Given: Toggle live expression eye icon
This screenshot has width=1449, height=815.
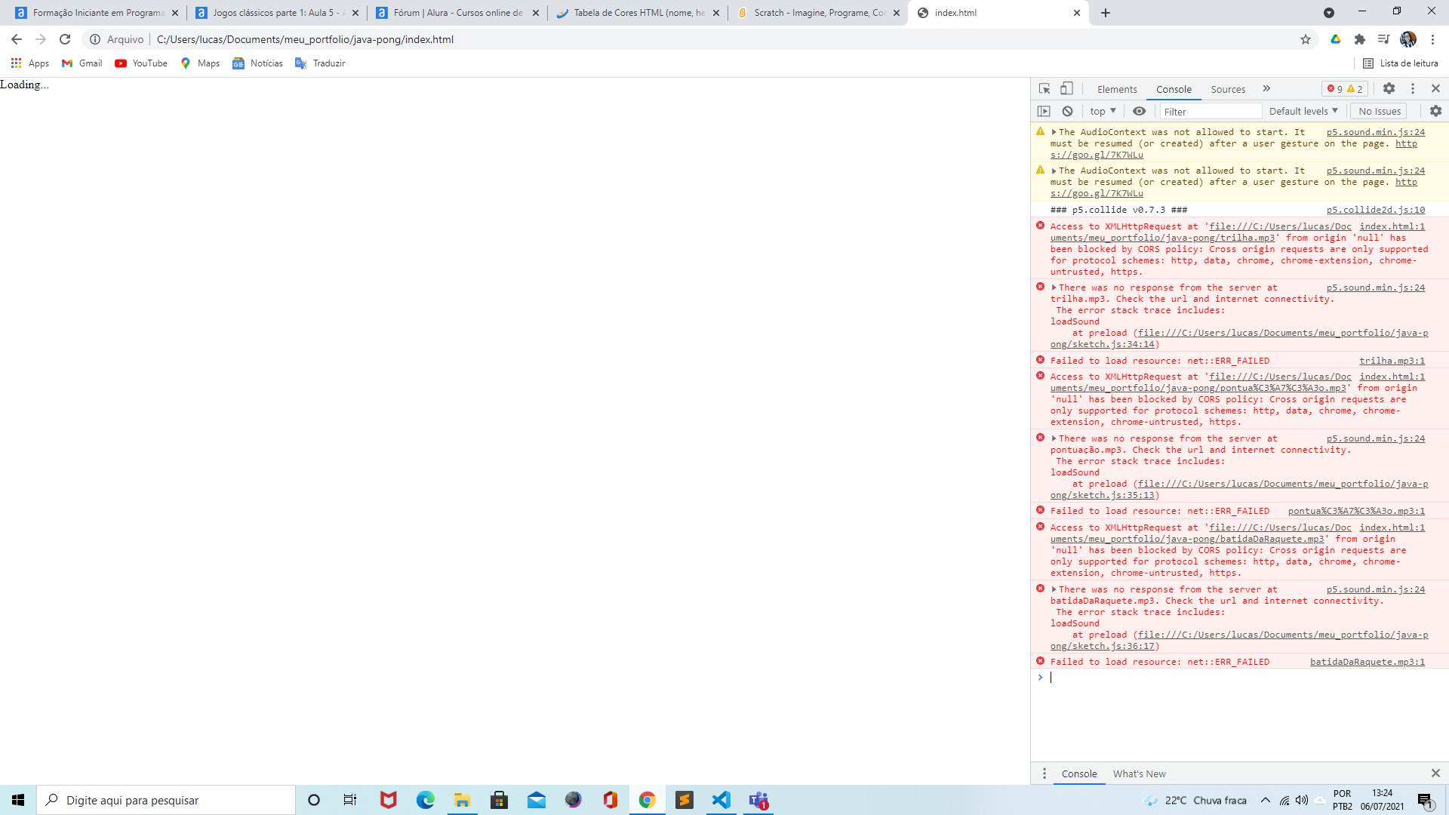Looking at the screenshot, I should [1139, 112].
